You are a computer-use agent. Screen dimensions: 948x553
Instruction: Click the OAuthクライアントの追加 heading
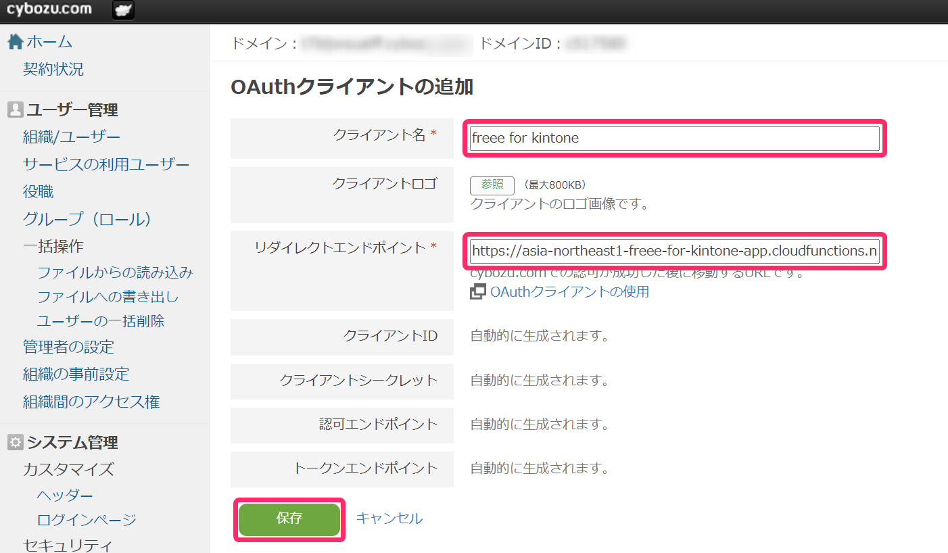[352, 87]
